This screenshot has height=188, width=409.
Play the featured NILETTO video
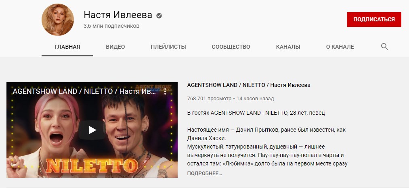[92, 130]
